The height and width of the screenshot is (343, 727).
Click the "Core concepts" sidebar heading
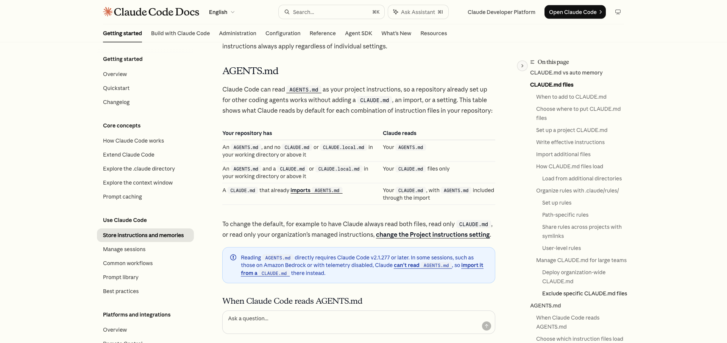[x=122, y=126]
